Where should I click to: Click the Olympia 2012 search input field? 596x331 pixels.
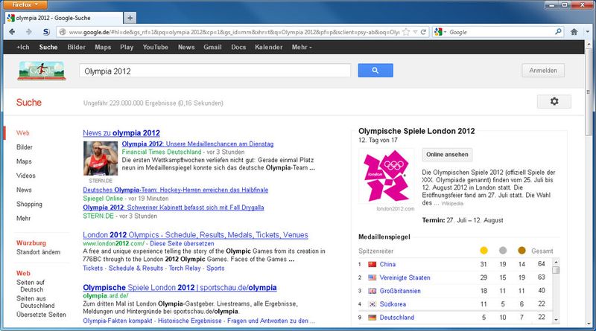tap(215, 71)
